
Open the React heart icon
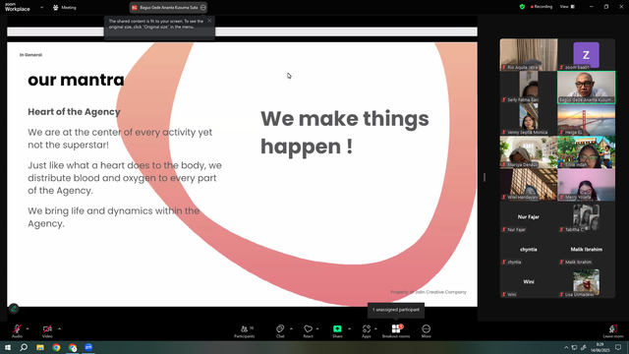tap(308, 328)
